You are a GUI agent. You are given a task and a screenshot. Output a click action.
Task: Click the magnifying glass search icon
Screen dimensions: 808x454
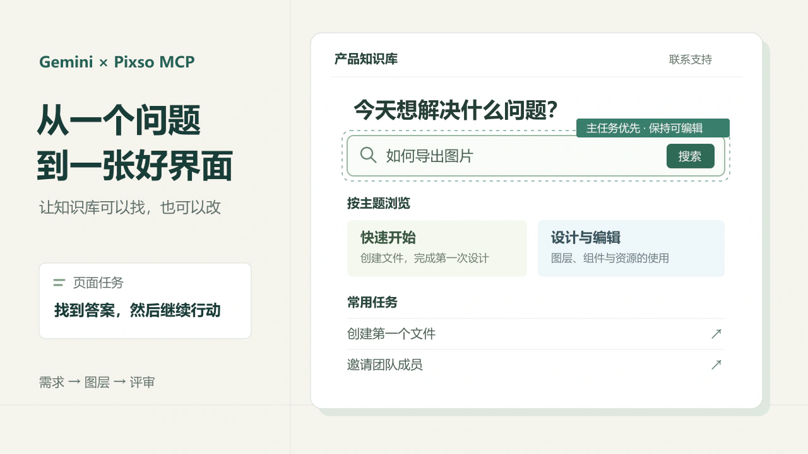368,155
